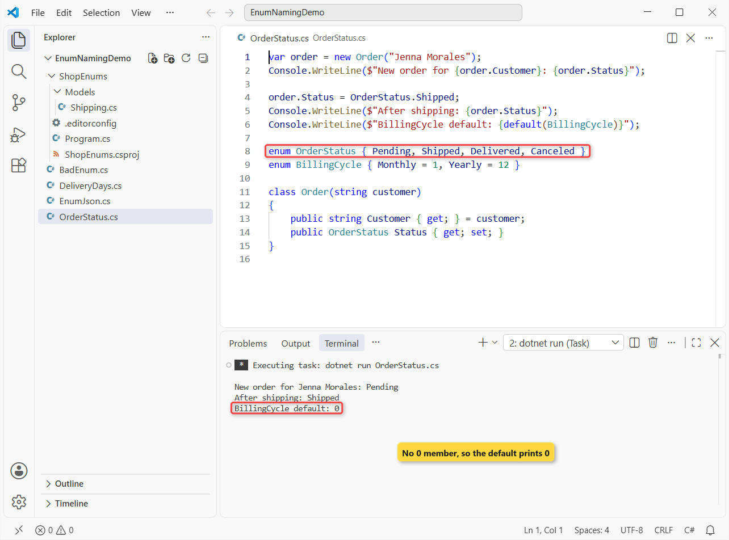Open the Run and Debug view
The height and width of the screenshot is (540, 729).
[x=19, y=134]
